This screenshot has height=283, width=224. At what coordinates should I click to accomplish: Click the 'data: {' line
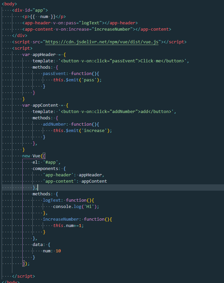41,245
